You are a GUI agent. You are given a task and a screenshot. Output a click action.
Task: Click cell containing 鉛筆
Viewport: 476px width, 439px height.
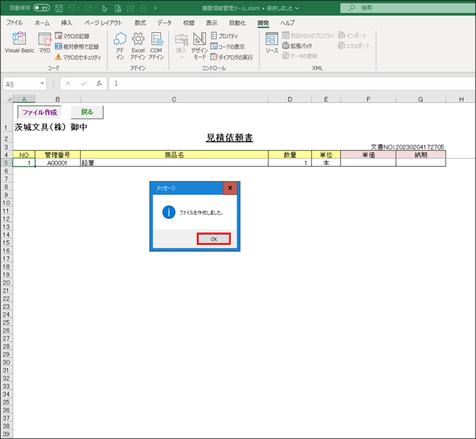pyautogui.click(x=174, y=163)
